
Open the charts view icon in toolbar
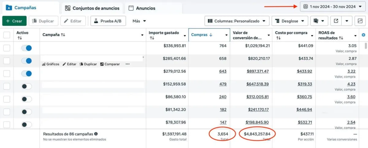point(360,21)
